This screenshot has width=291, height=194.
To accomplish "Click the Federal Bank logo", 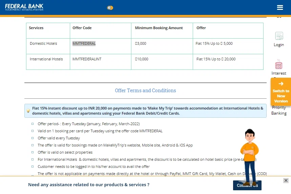I will [x=24, y=7].
